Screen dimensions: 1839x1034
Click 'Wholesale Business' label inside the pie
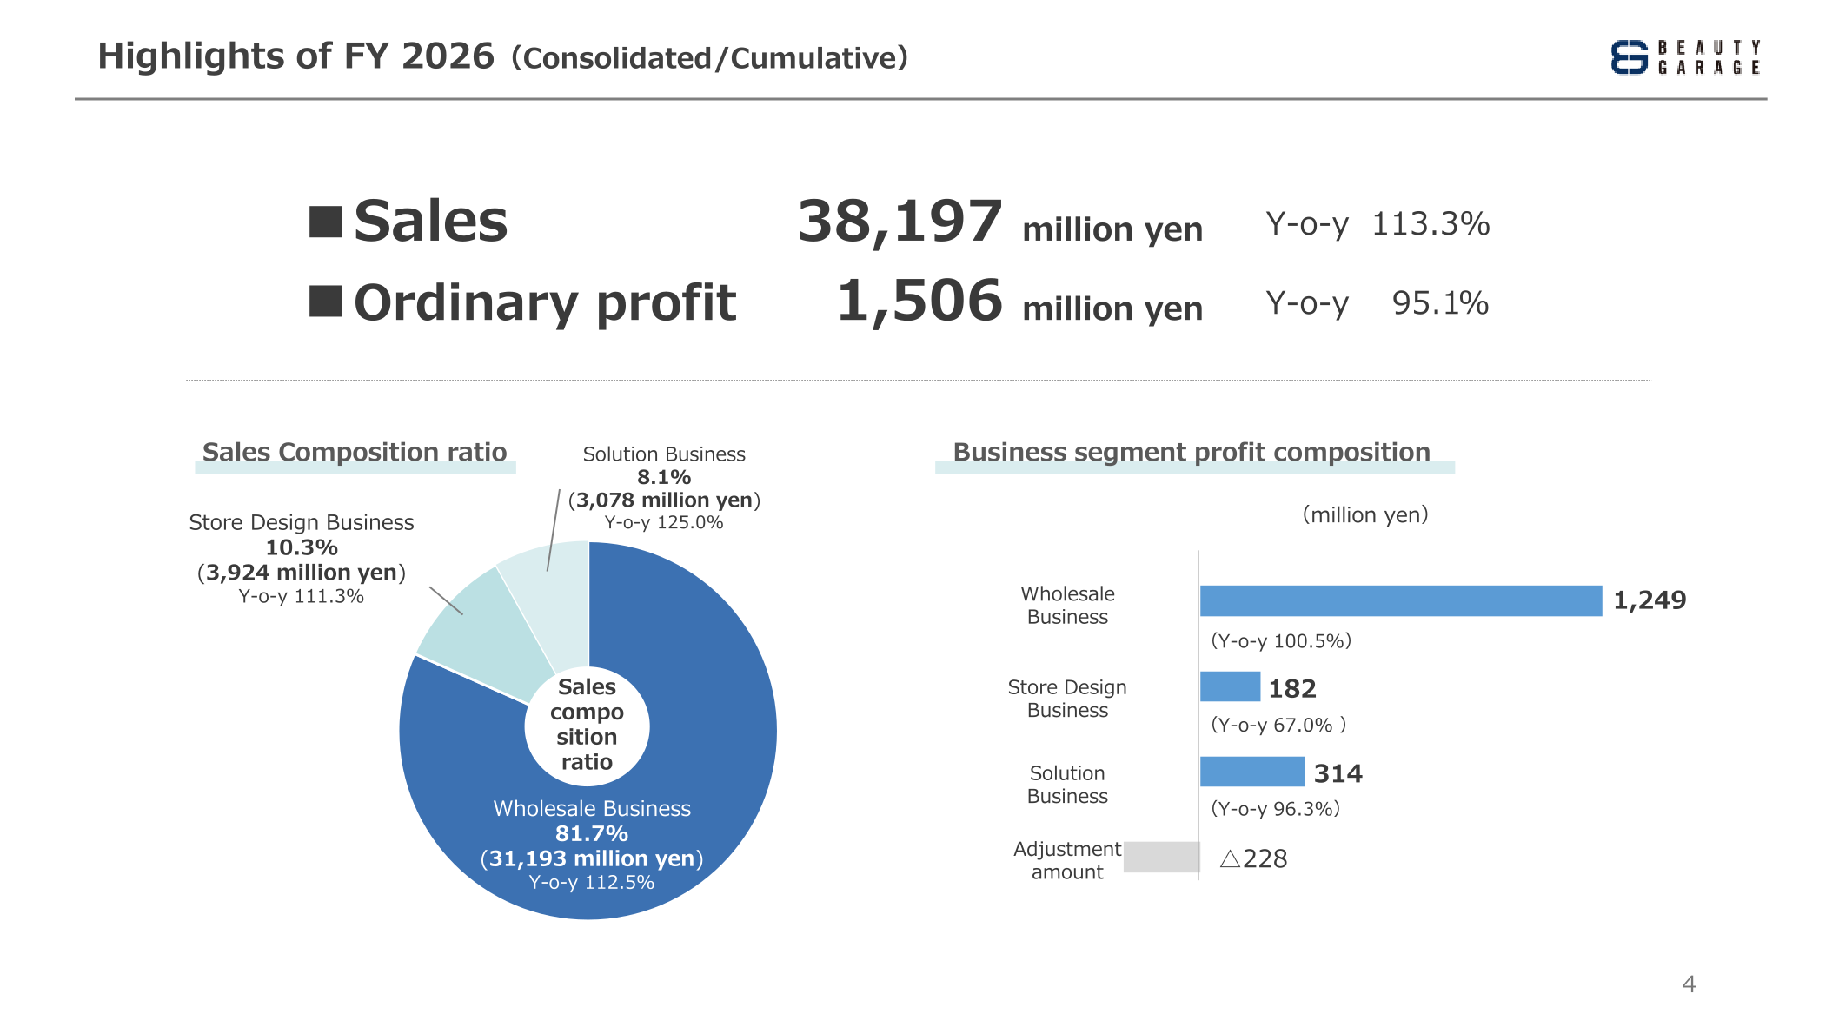(x=592, y=809)
